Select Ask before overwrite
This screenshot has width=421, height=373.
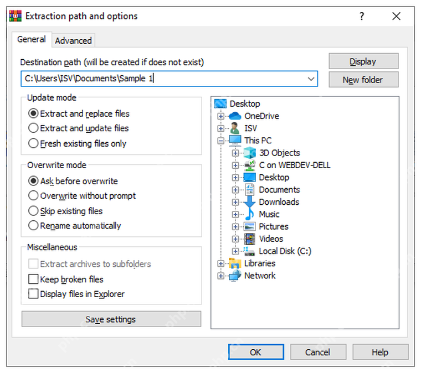point(73,181)
